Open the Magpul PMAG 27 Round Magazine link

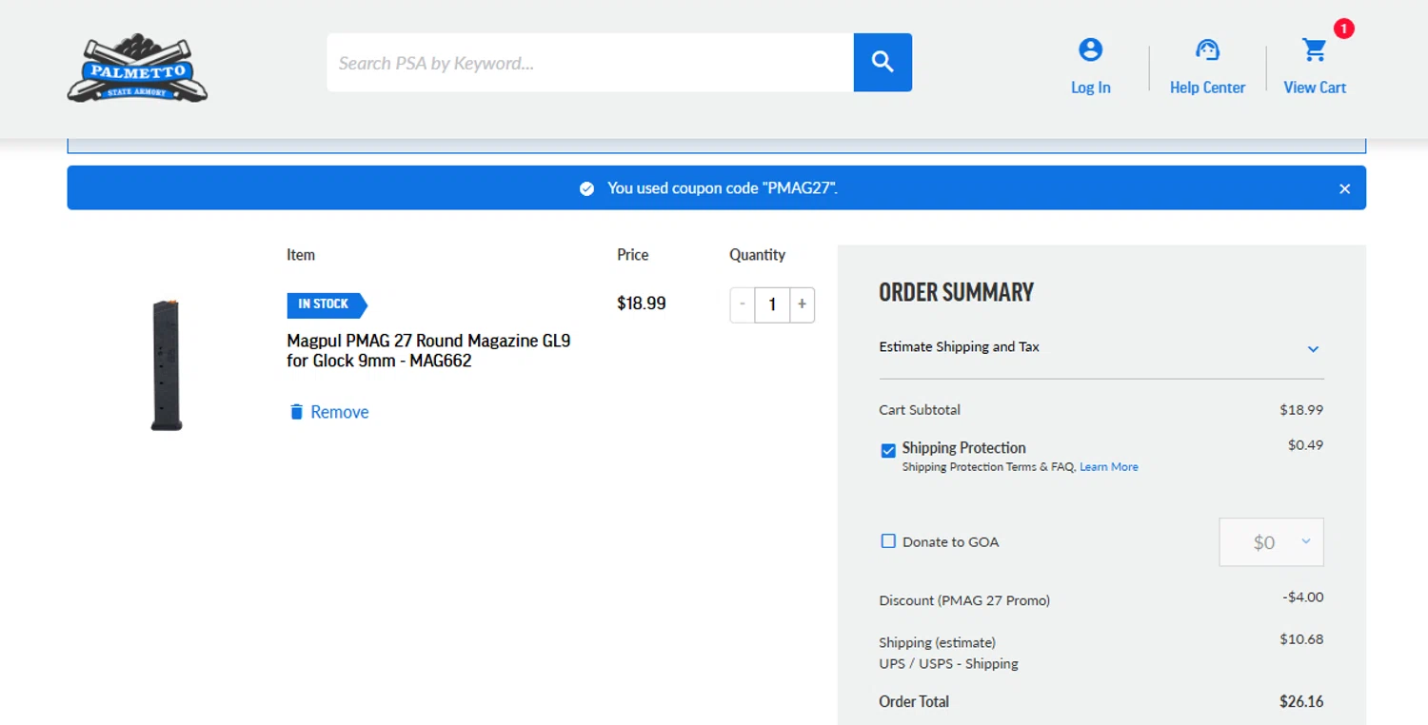[x=428, y=350]
